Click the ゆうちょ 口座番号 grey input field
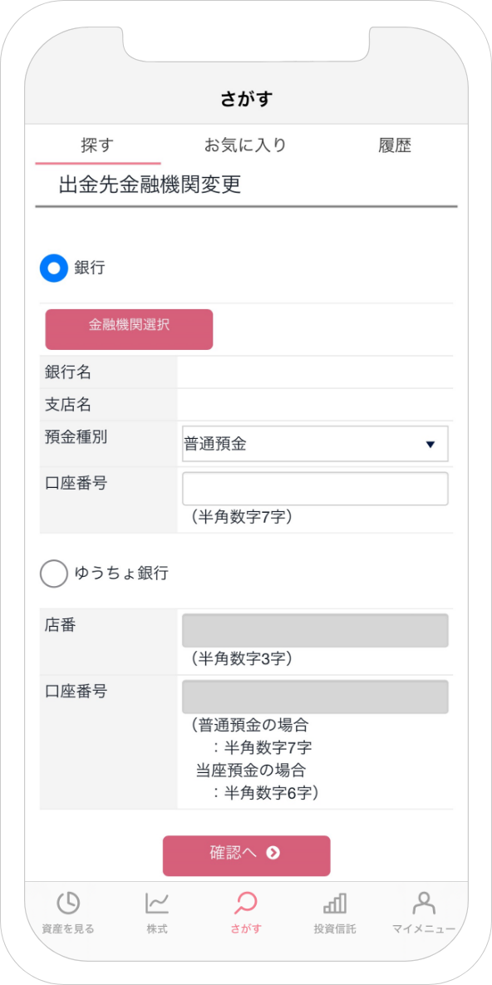The height and width of the screenshot is (985, 492). (x=316, y=697)
